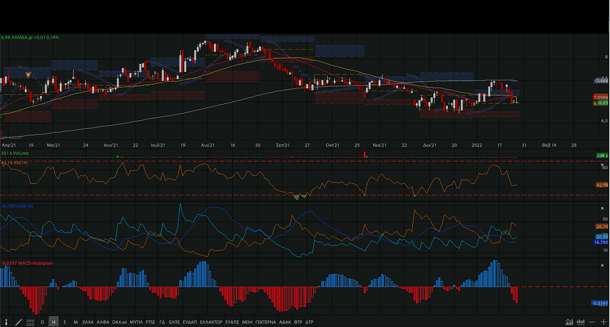Click the 16,700 blue ADX value tag
Screen dimensions: 610x327
(x=601, y=242)
